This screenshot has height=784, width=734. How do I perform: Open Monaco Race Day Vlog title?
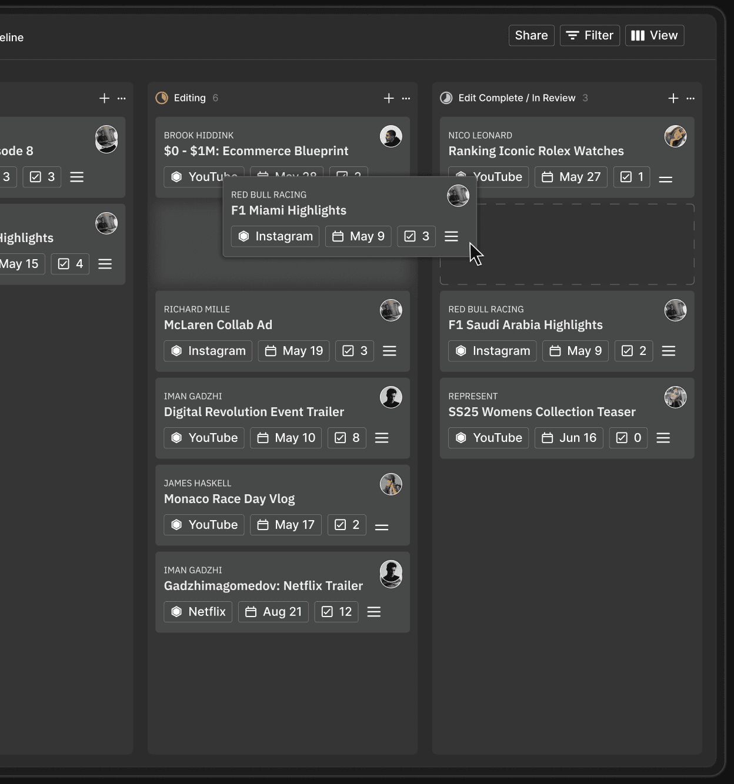coord(229,499)
